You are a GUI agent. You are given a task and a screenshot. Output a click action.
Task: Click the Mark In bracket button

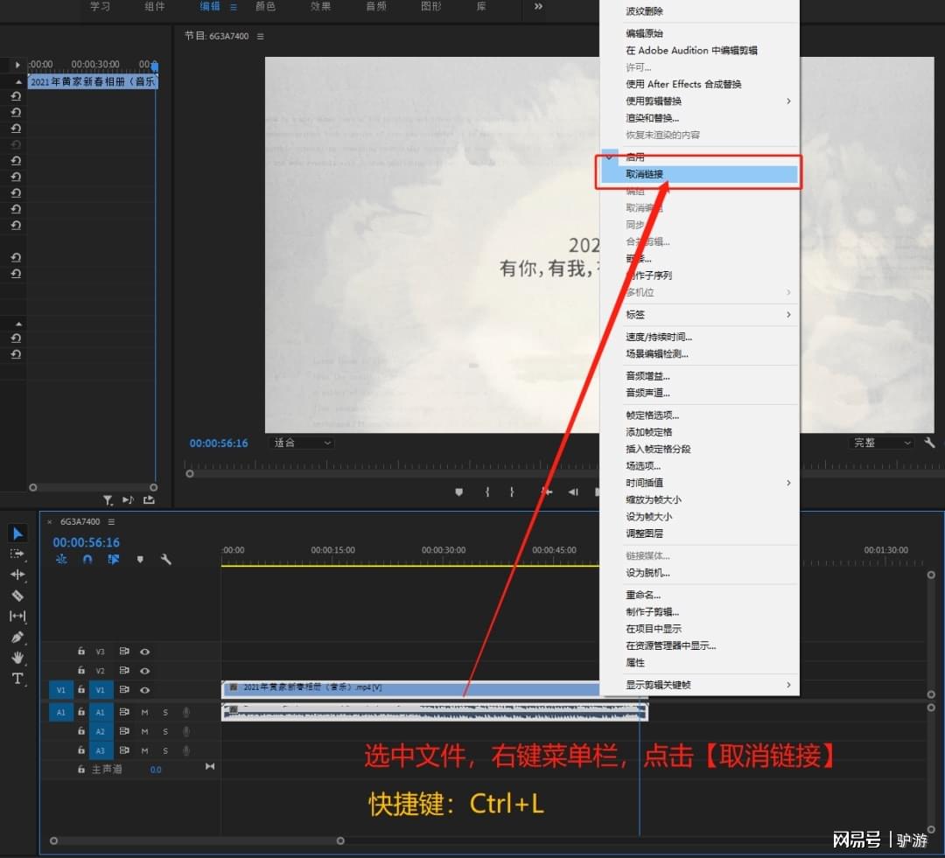click(x=487, y=492)
